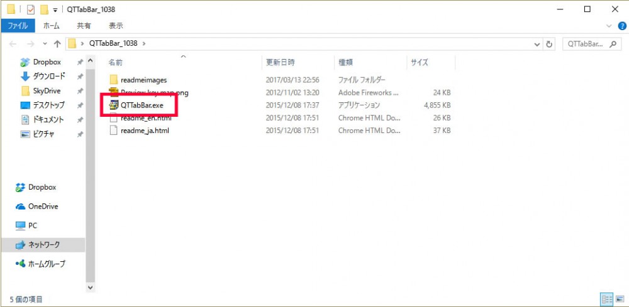Click the ネットワーク icon

[21, 245]
